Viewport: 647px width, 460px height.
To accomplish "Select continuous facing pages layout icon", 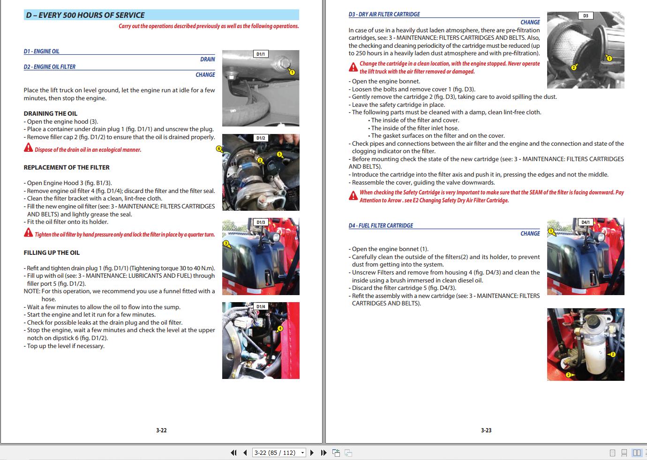I will point(646,453).
